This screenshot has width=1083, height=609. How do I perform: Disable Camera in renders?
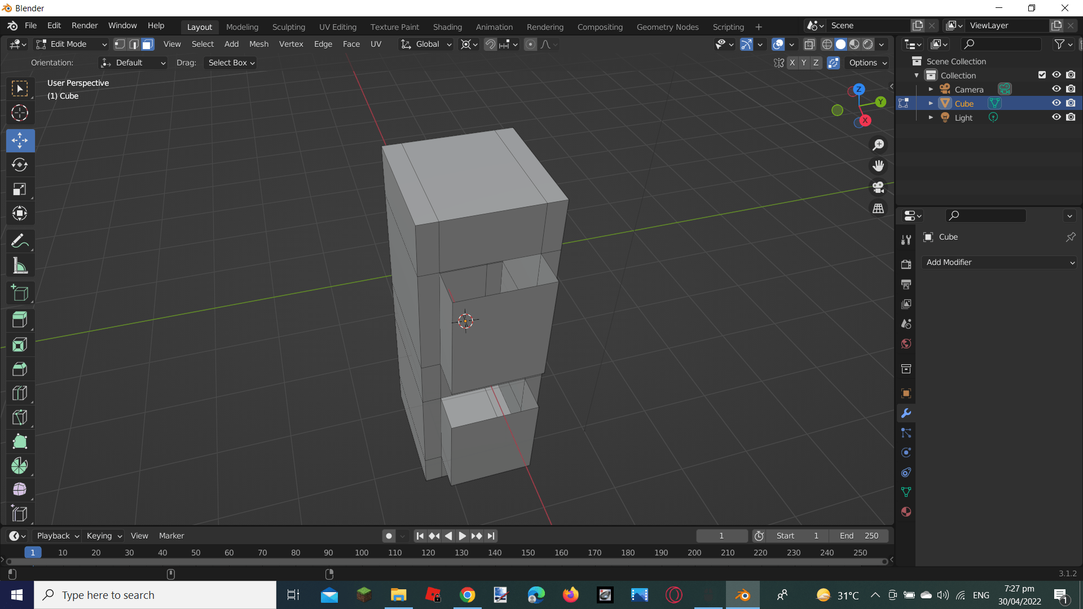tap(1071, 89)
